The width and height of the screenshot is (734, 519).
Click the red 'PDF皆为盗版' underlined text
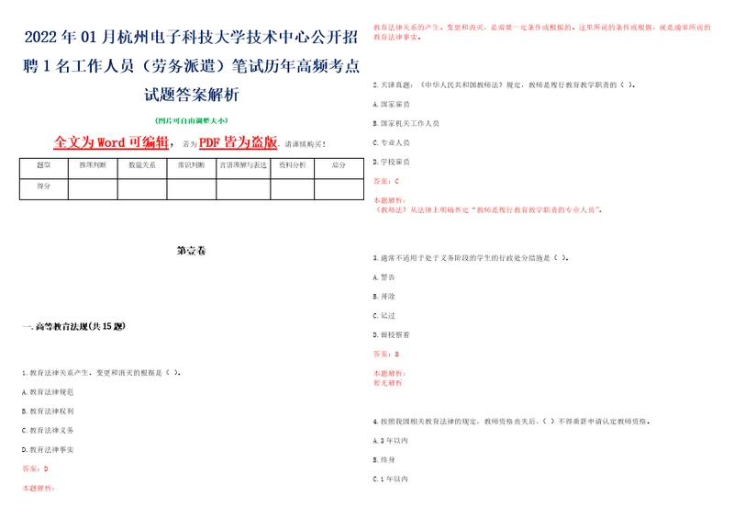(x=238, y=142)
